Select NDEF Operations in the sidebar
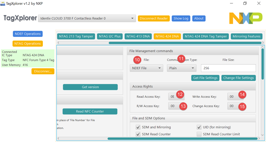 28,34
